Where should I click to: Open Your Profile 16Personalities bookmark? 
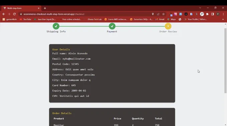(x=195, y=19)
